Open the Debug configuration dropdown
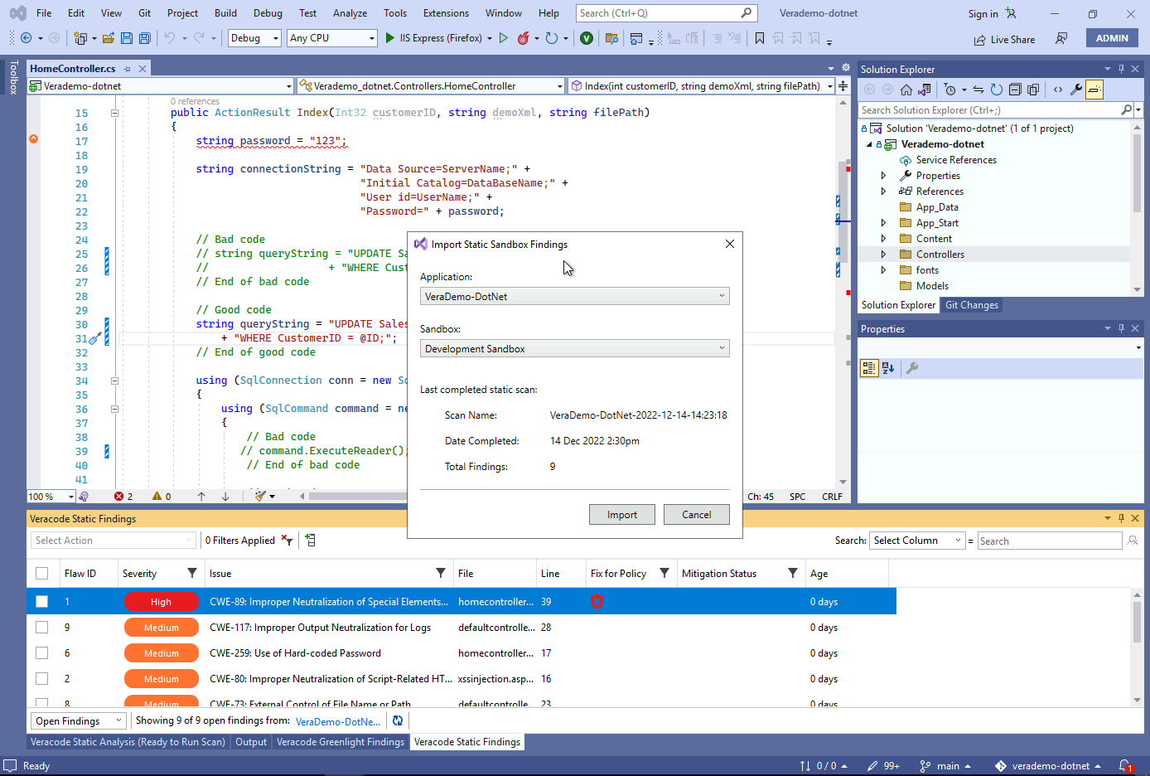This screenshot has height=776, width=1150. pyautogui.click(x=254, y=38)
